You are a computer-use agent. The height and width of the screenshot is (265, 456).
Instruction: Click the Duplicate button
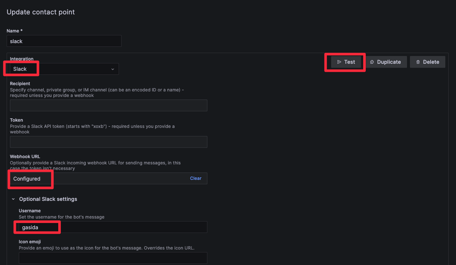point(386,62)
